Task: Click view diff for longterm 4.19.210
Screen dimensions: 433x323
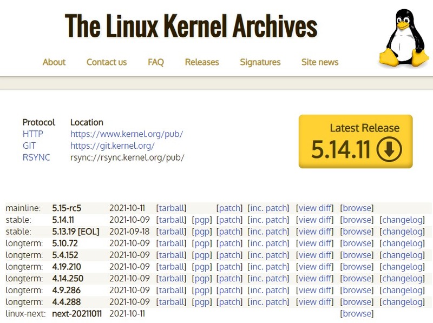Action: coord(314,267)
